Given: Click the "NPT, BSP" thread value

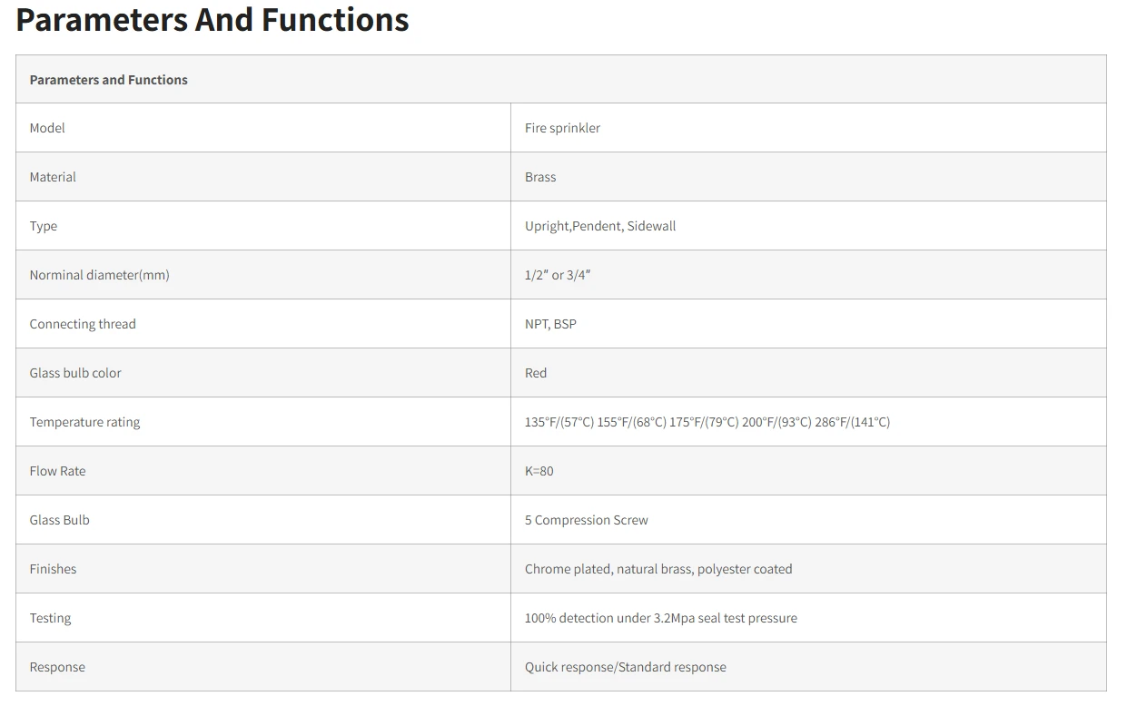Looking at the screenshot, I should click(550, 324).
